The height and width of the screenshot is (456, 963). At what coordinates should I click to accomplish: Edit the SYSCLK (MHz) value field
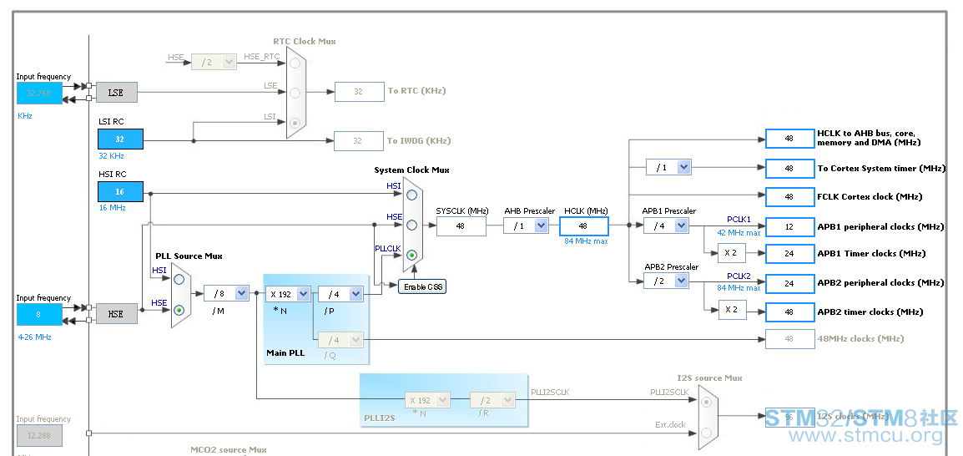(x=461, y=226)
